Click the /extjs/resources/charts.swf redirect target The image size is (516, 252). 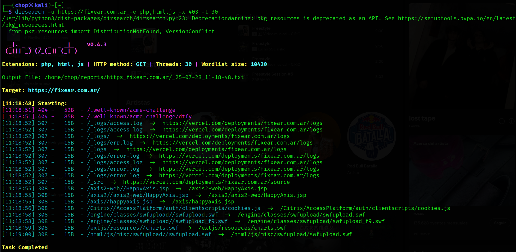[242, 228]
